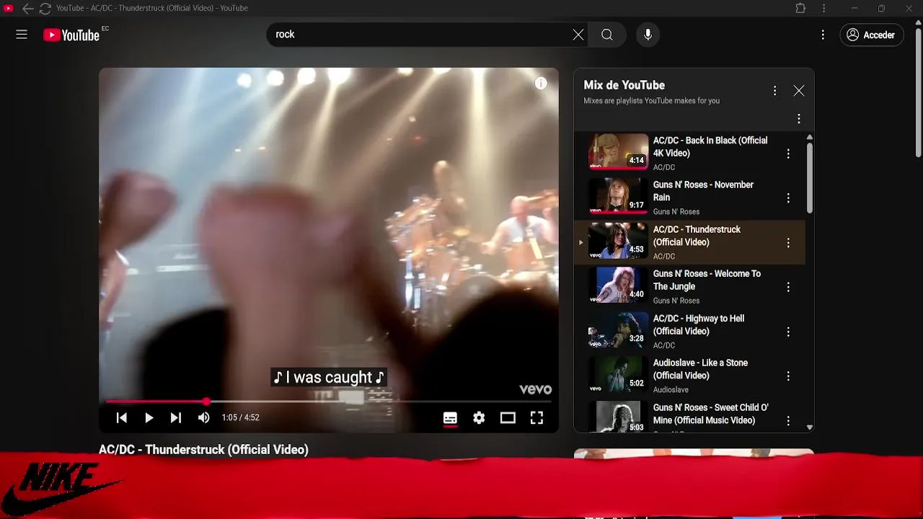Click the YouTube favicon in title bar
The height and width of the screenshot is (519, 923).
pos(9,9)
